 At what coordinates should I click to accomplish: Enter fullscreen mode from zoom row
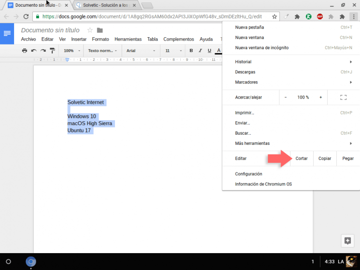[343, 97]
